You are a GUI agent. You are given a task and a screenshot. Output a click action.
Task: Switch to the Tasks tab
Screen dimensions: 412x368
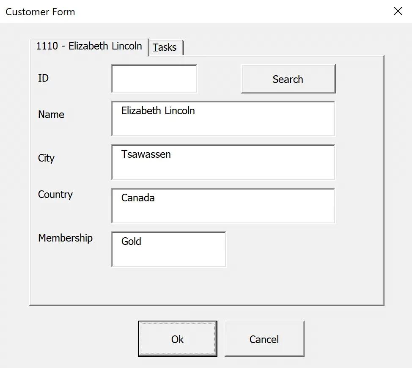point(165,47)
